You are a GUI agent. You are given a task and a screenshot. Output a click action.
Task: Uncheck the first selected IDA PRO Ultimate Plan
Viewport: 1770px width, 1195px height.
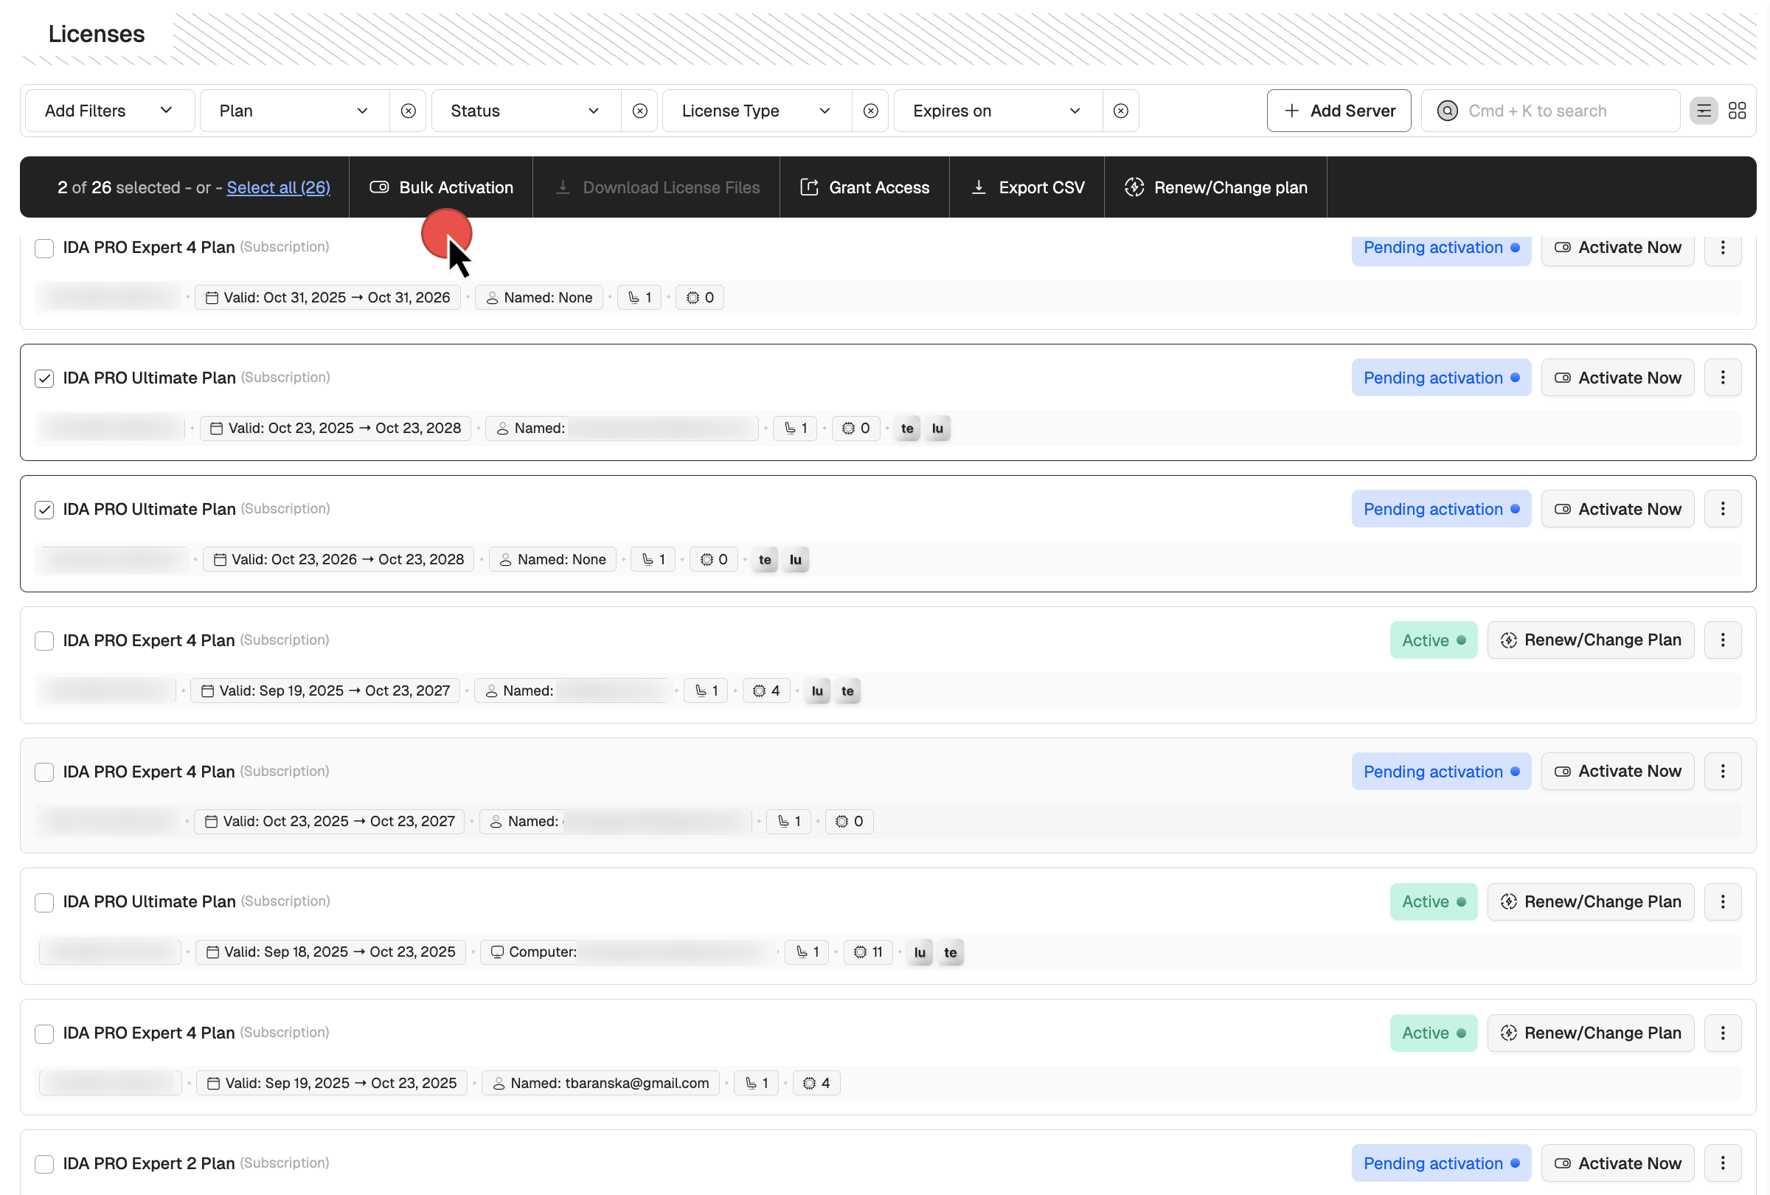click(44, 378)
